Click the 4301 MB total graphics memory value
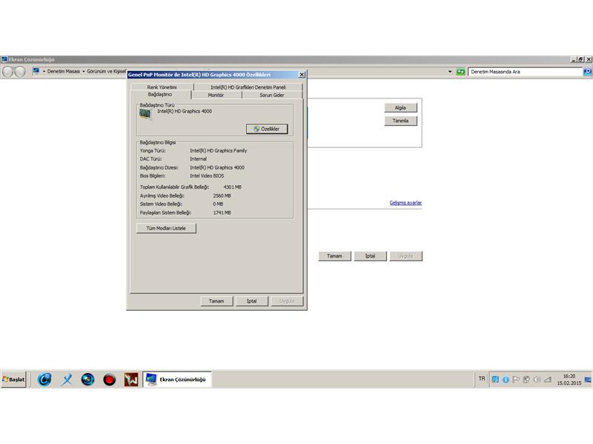 pyautogui.click(x=232, y=187)
